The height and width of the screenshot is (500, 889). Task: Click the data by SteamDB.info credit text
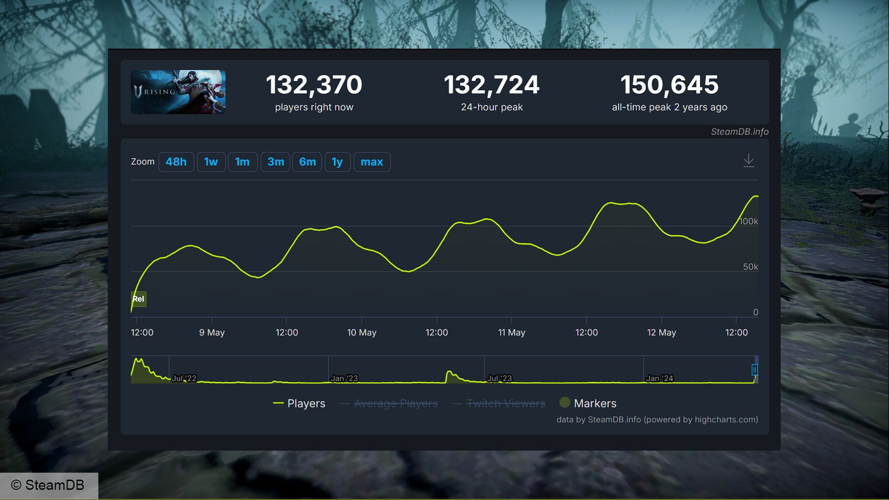[x=657, y=420]
